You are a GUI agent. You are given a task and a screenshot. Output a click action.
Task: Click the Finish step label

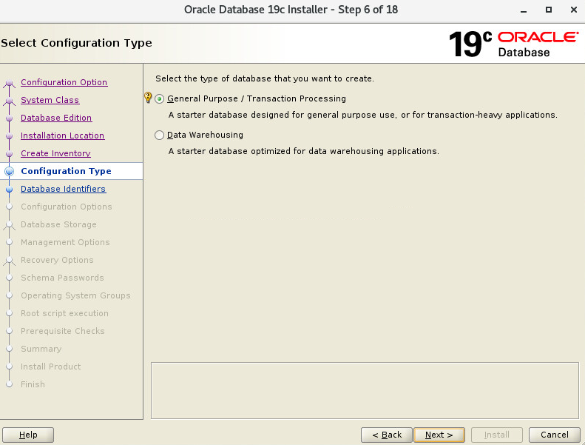(33, 384)
